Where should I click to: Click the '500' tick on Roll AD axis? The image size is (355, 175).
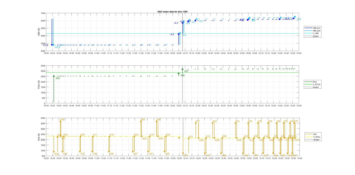pyautogui.click(x=44, y=156)
